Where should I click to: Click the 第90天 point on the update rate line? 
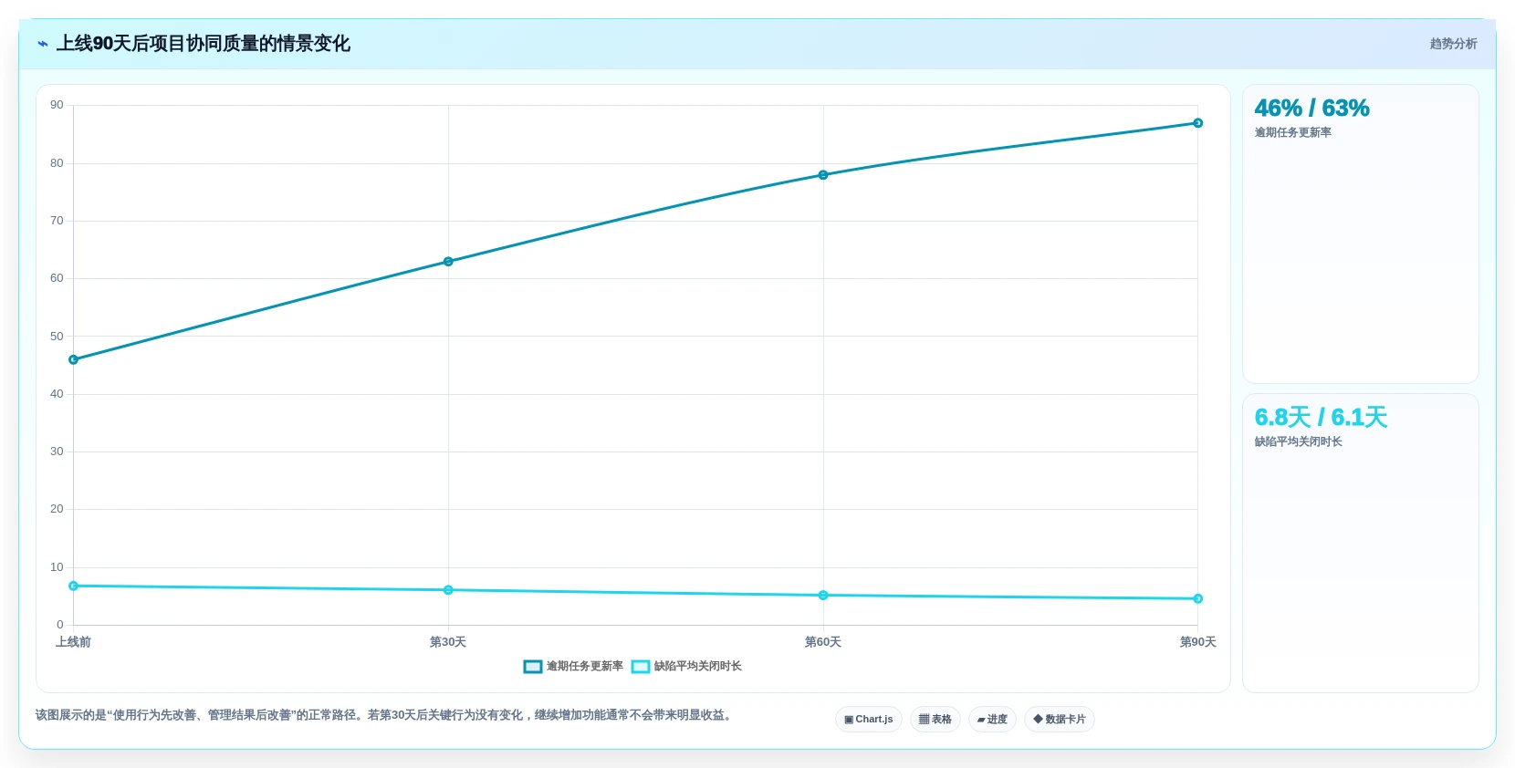tap(1198, 123)
